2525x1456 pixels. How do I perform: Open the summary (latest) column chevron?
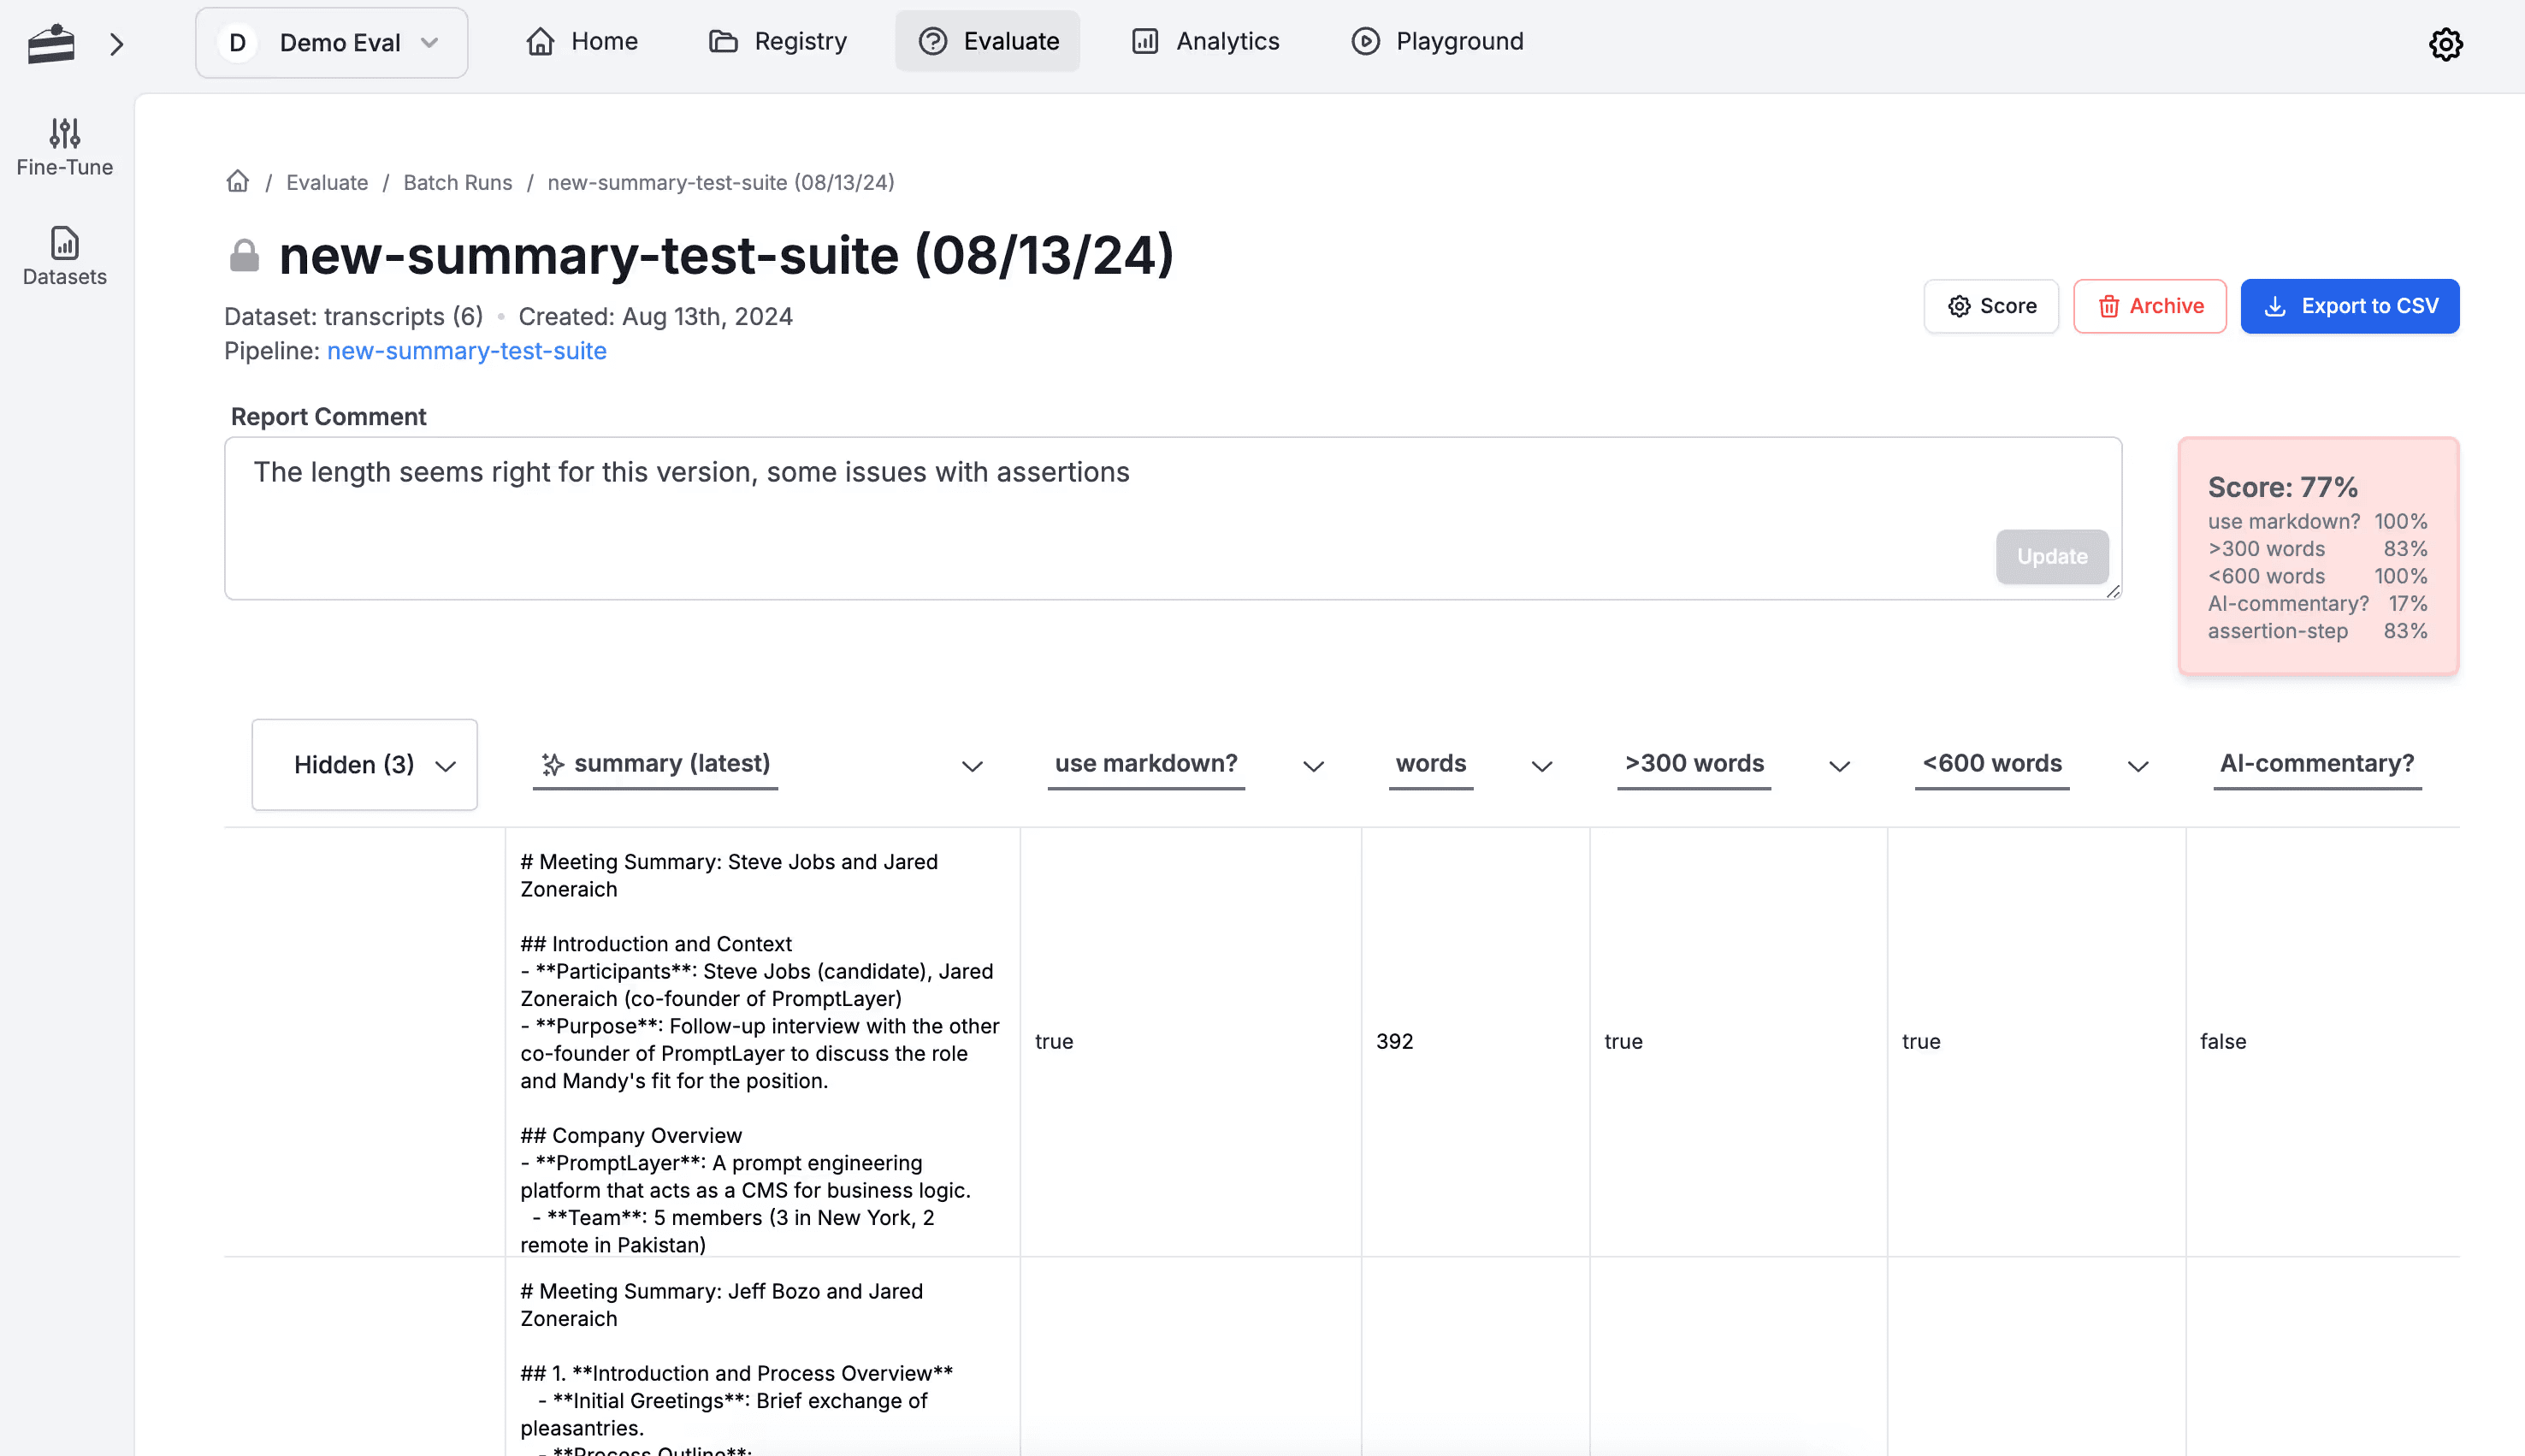[x=972, y=767]
